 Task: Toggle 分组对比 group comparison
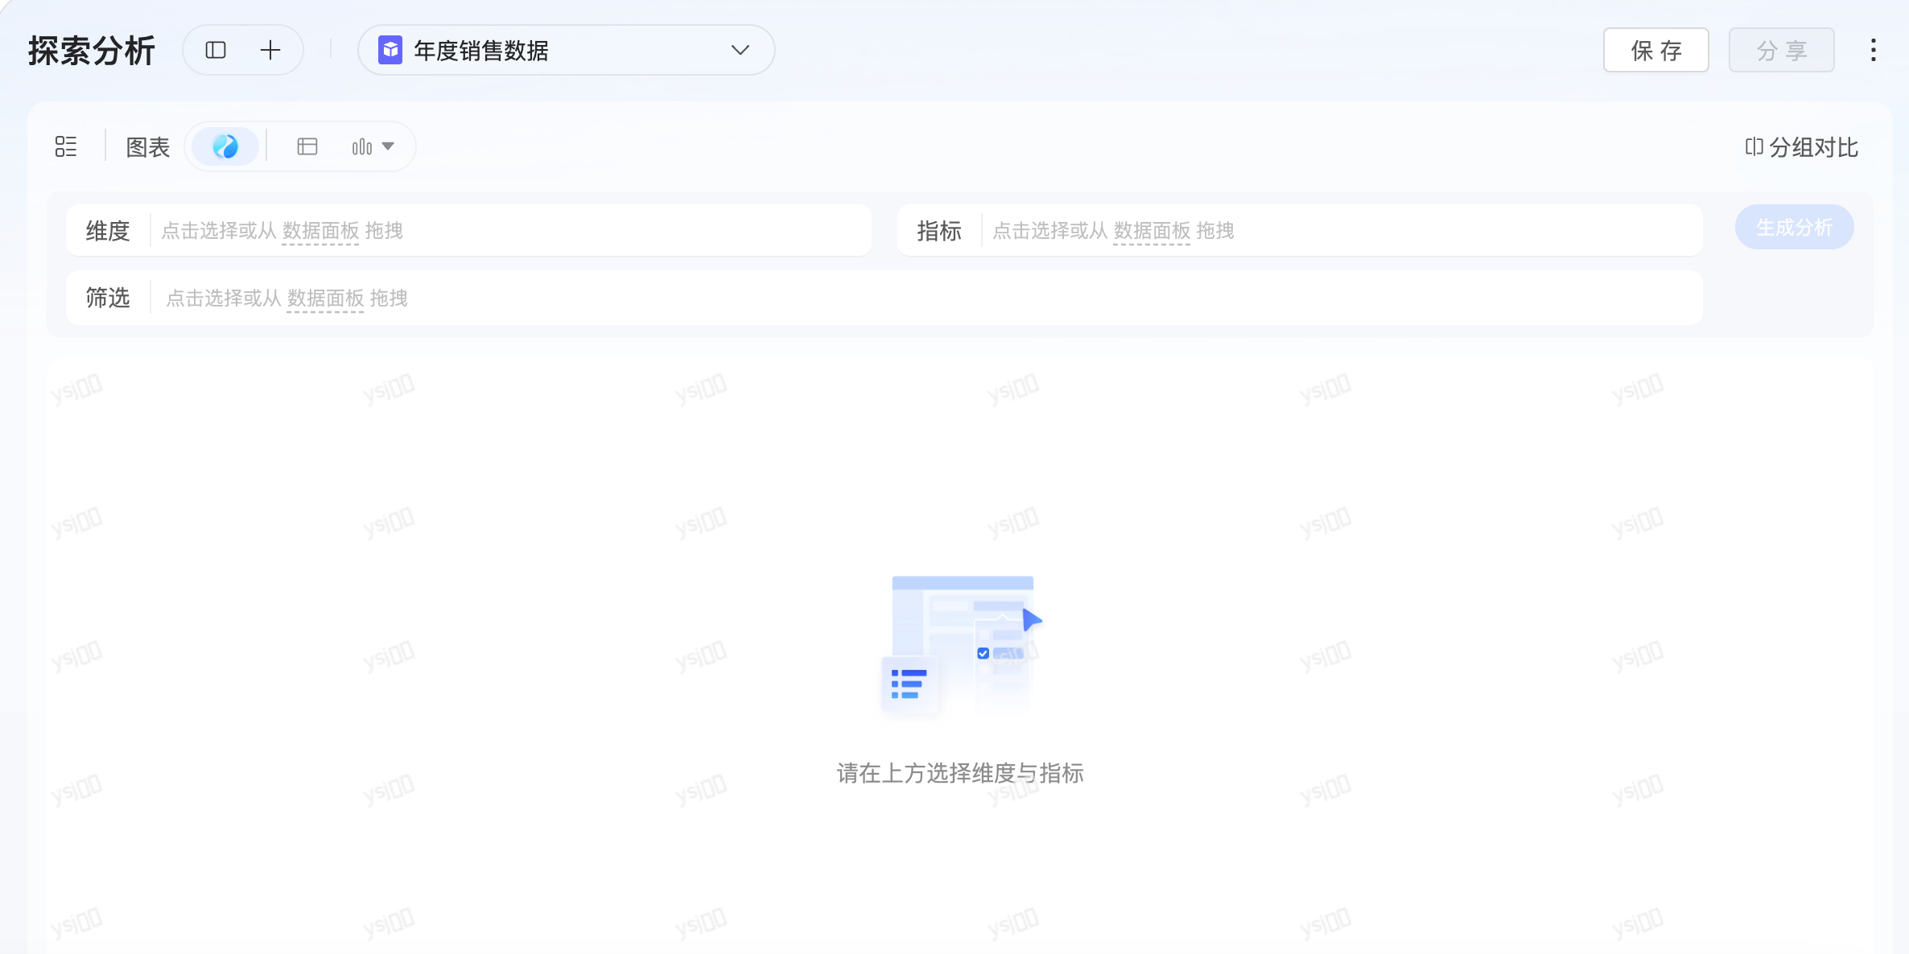[1801, 147]
